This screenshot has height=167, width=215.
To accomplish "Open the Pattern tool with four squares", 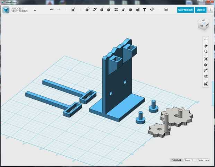I will (116, 10).
